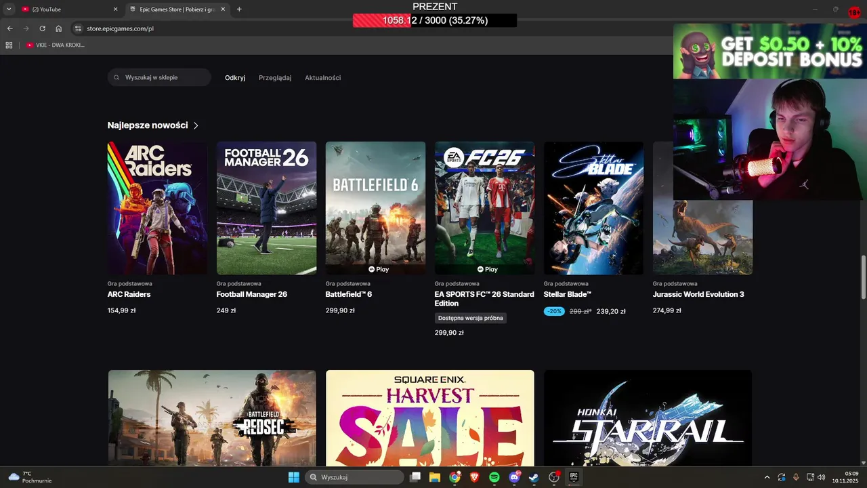
Task: Click the Stellar Blade™ title text
Action: click(x=568, y=294)
